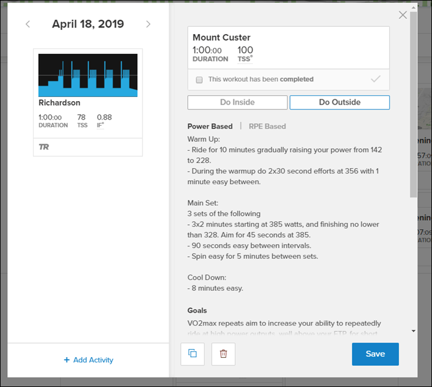Click the 'Warm Up:' line
Screen dimensions: 432x387
tap(204, 139)
